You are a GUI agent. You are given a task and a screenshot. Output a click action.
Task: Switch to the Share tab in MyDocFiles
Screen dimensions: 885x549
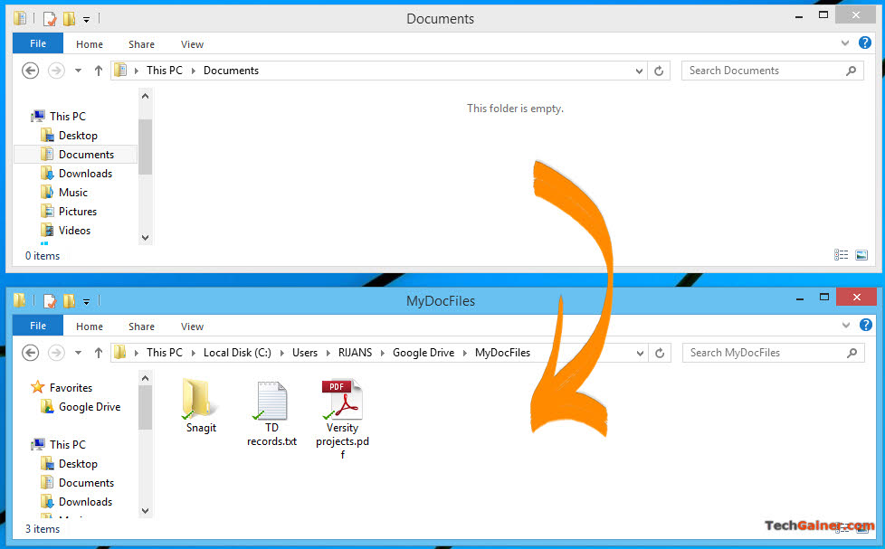pos(141,327)
